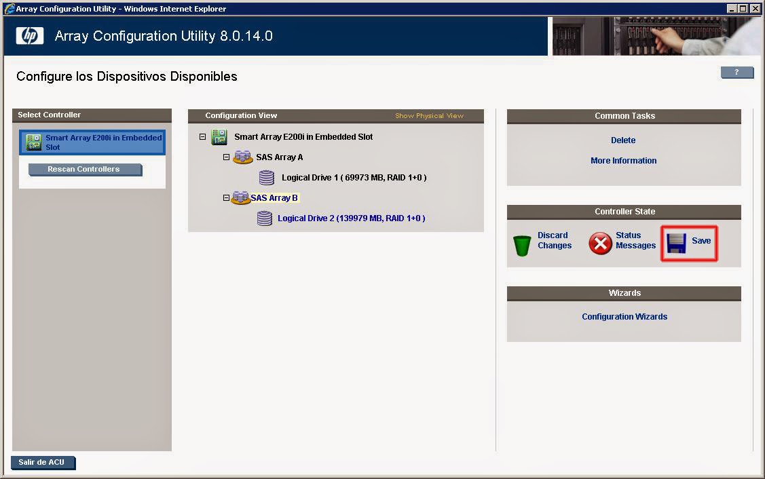Switch to Show Physical View

coord(429,115)
